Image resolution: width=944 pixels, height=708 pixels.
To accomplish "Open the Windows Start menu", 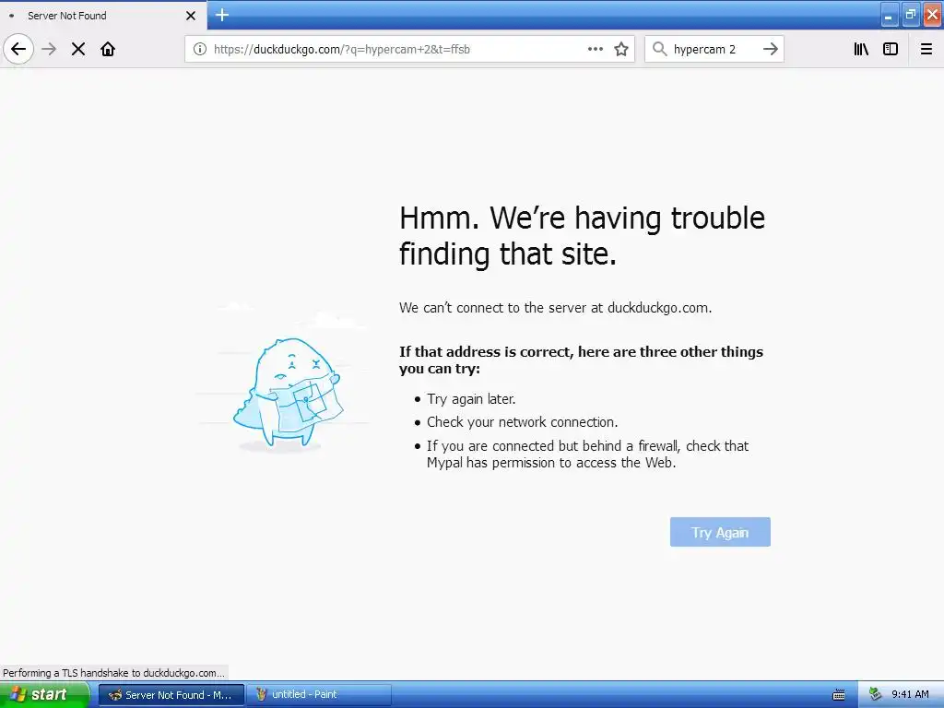I will [x=44, y=695].
